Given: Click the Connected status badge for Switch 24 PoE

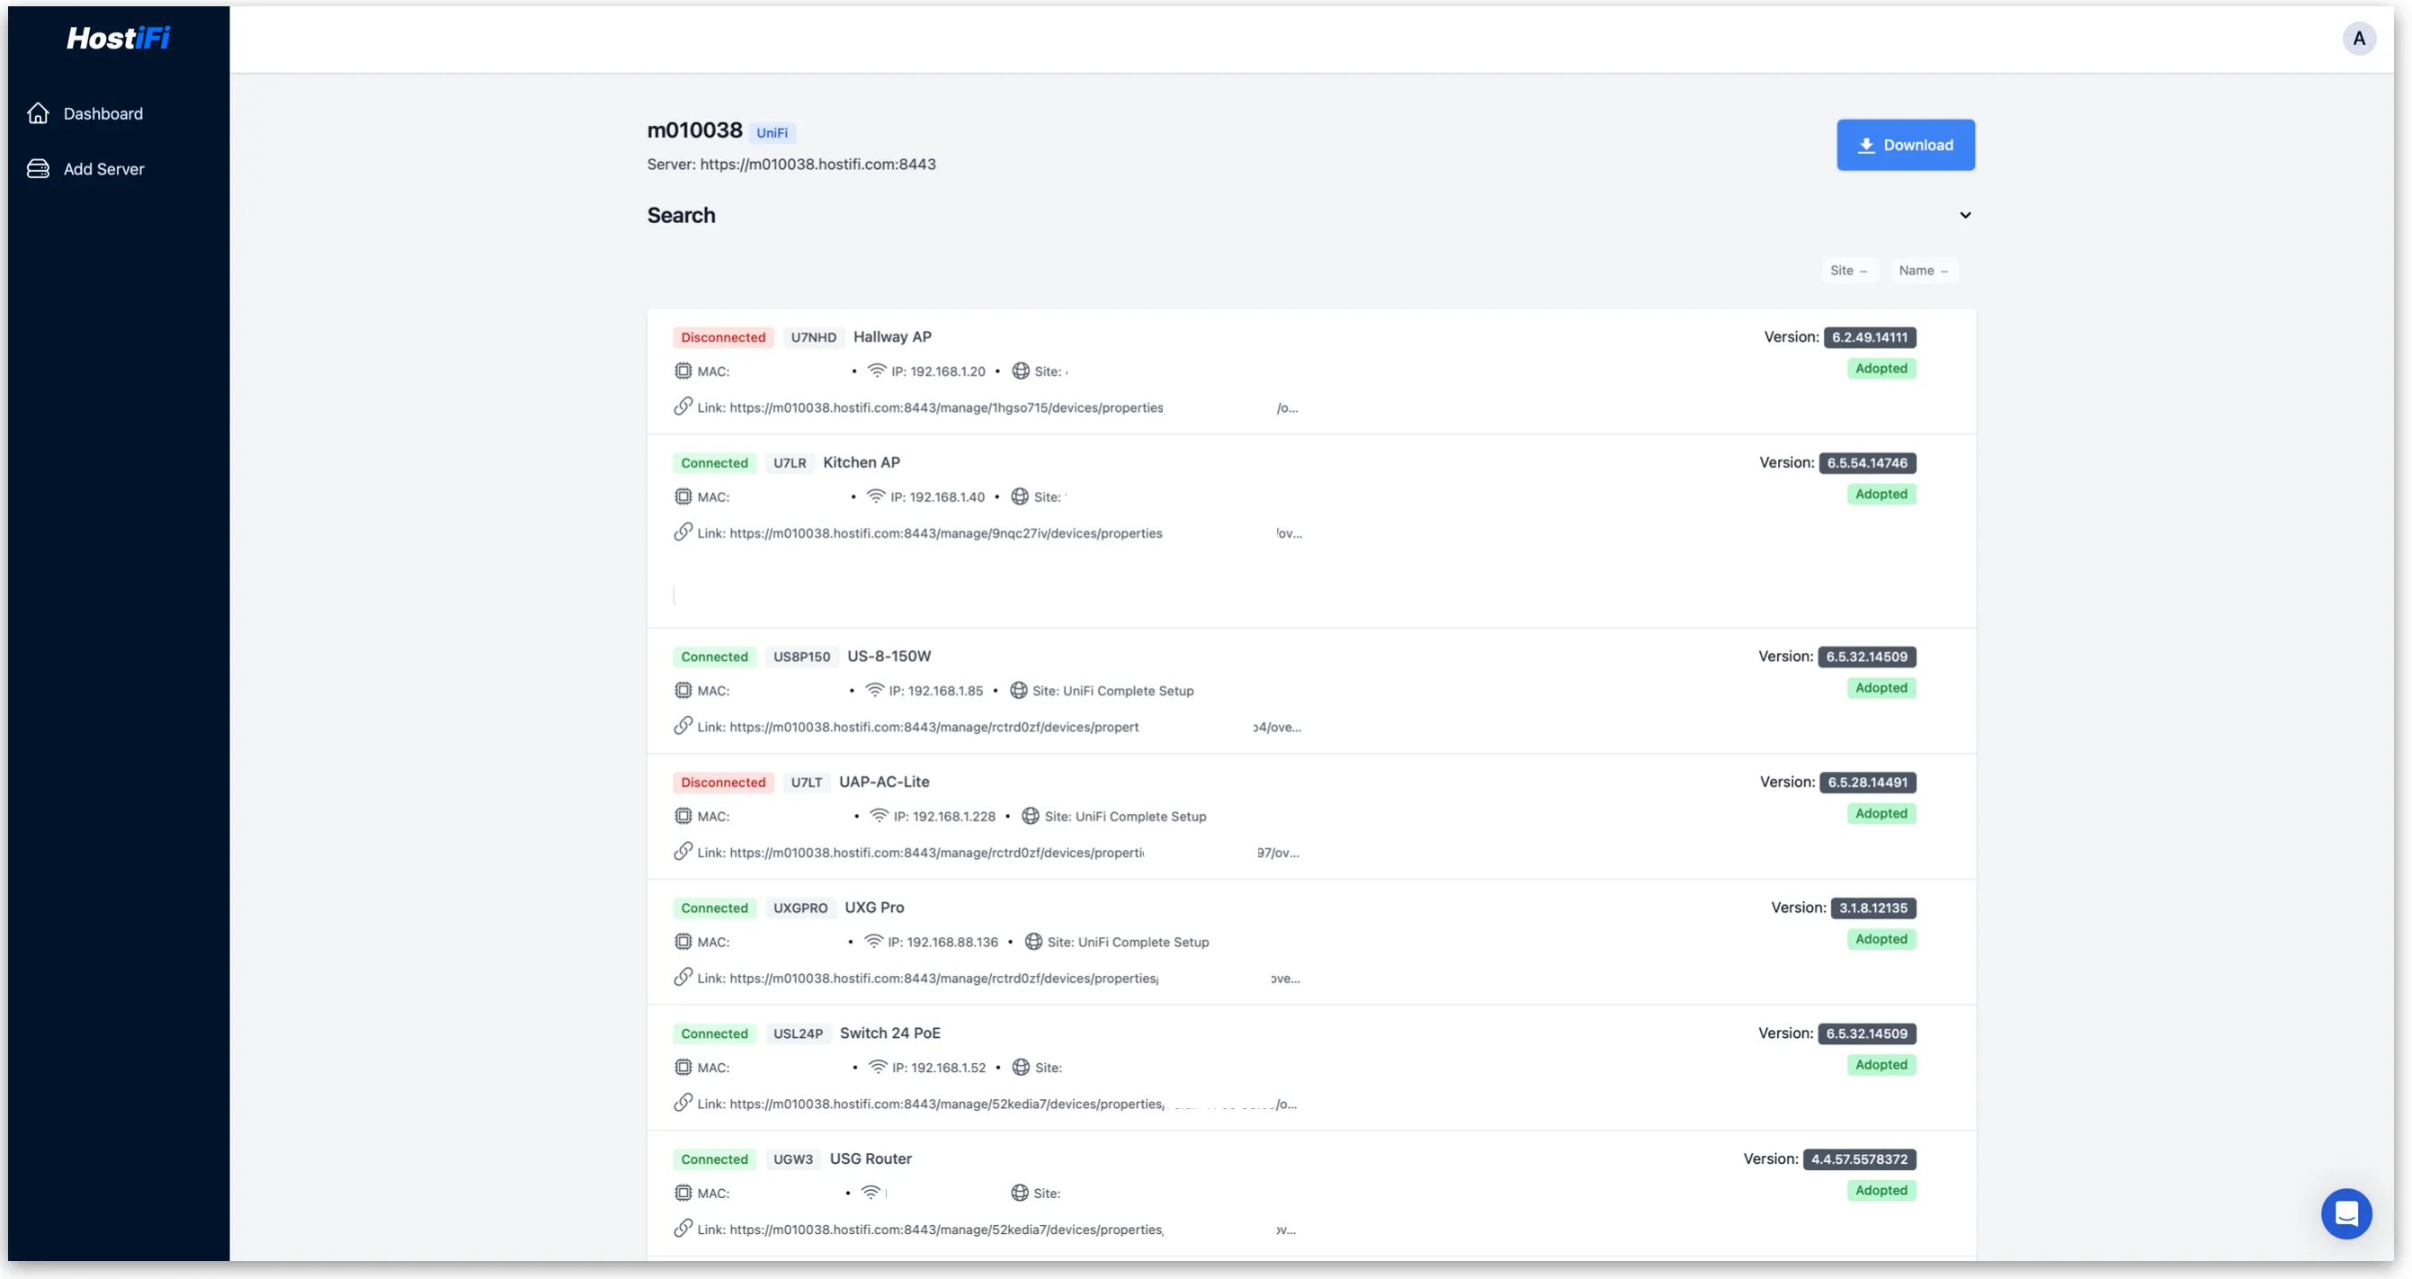Looking at the screenshot, I should pos(713,1033).
